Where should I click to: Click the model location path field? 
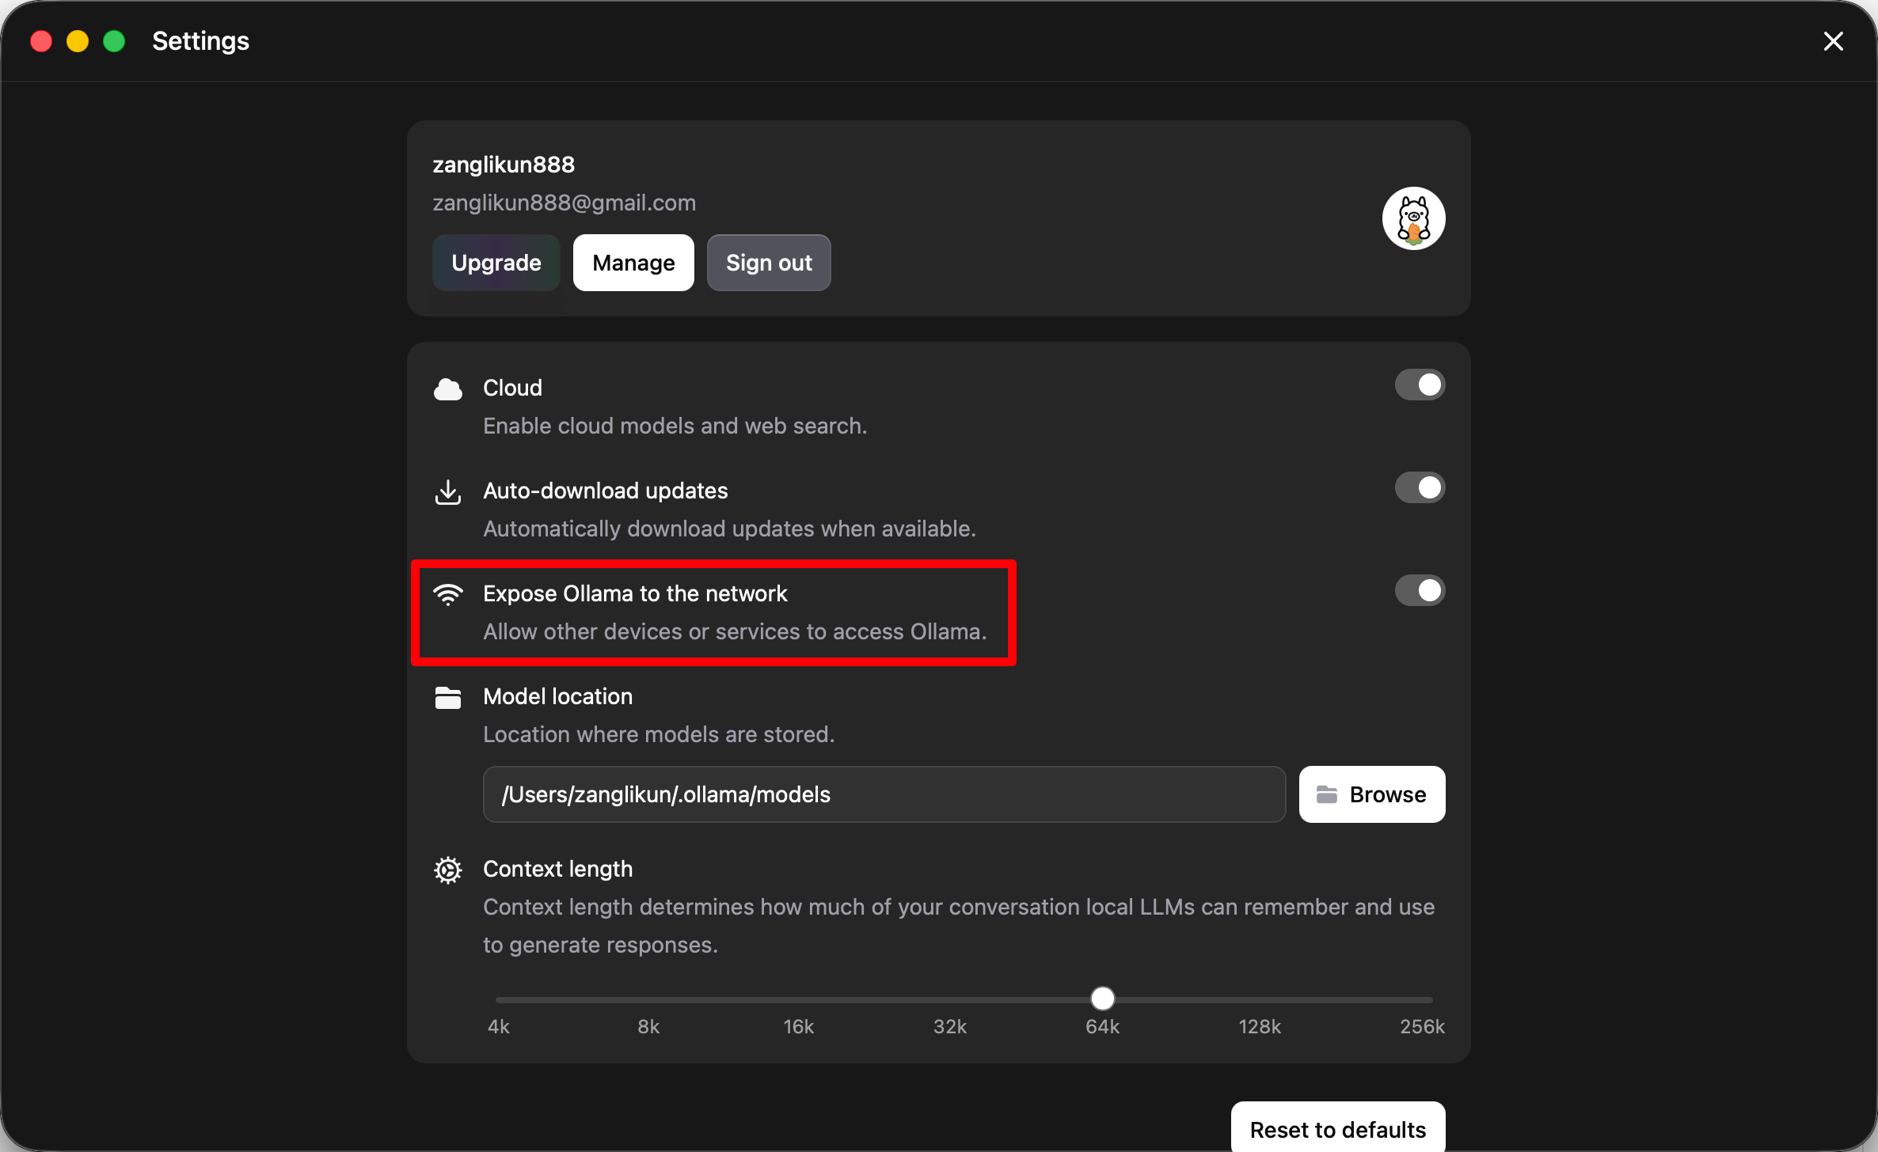click(x=884, y=794)
